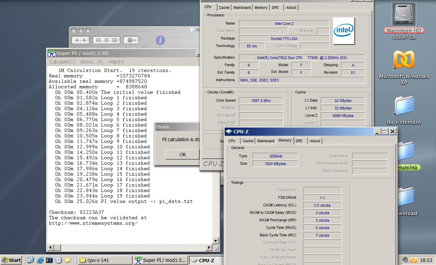Click Super PI horizontal scrollbar left arrow
Image resolution: width=436 pixels, height=265 pixels.
50,248
